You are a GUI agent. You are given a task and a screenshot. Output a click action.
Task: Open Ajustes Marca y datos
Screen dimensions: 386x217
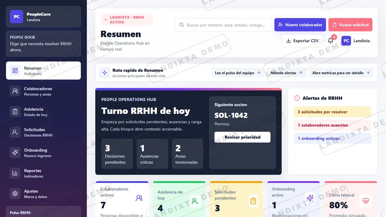(x=43, y=193)
